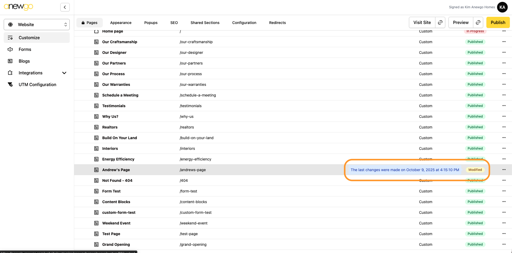Collapse the sidebar with the chevron button

point(65,7)
